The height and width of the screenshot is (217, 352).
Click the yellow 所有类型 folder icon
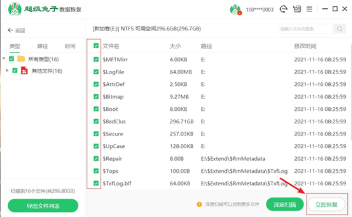[21, 59]
